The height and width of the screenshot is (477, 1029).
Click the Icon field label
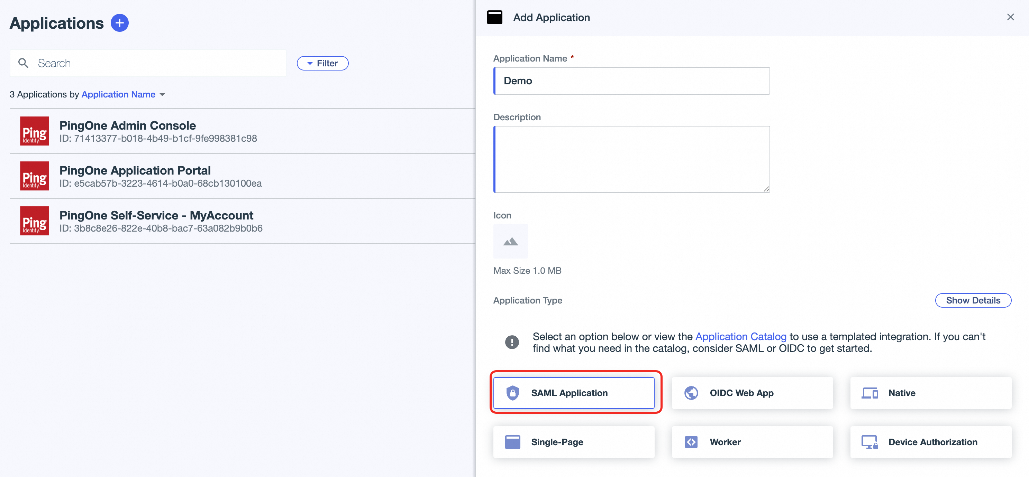tap(502, 215)
